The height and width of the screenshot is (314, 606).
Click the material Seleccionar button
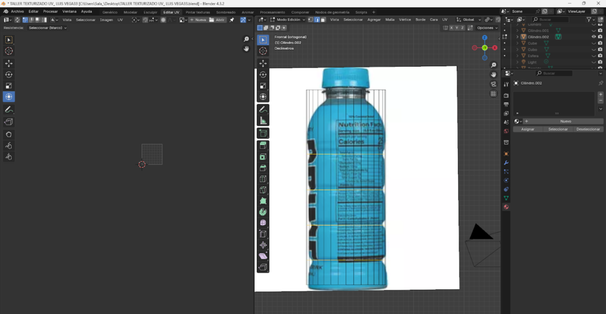click(557, 129)
